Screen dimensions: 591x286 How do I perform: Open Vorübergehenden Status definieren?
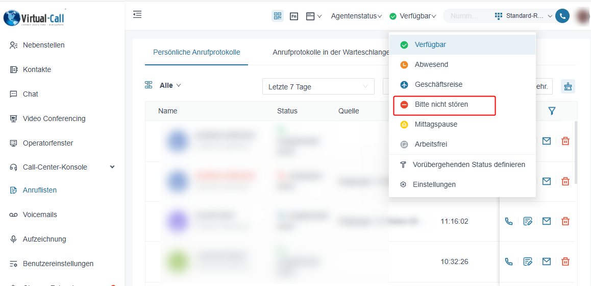[x=462, y=164]
